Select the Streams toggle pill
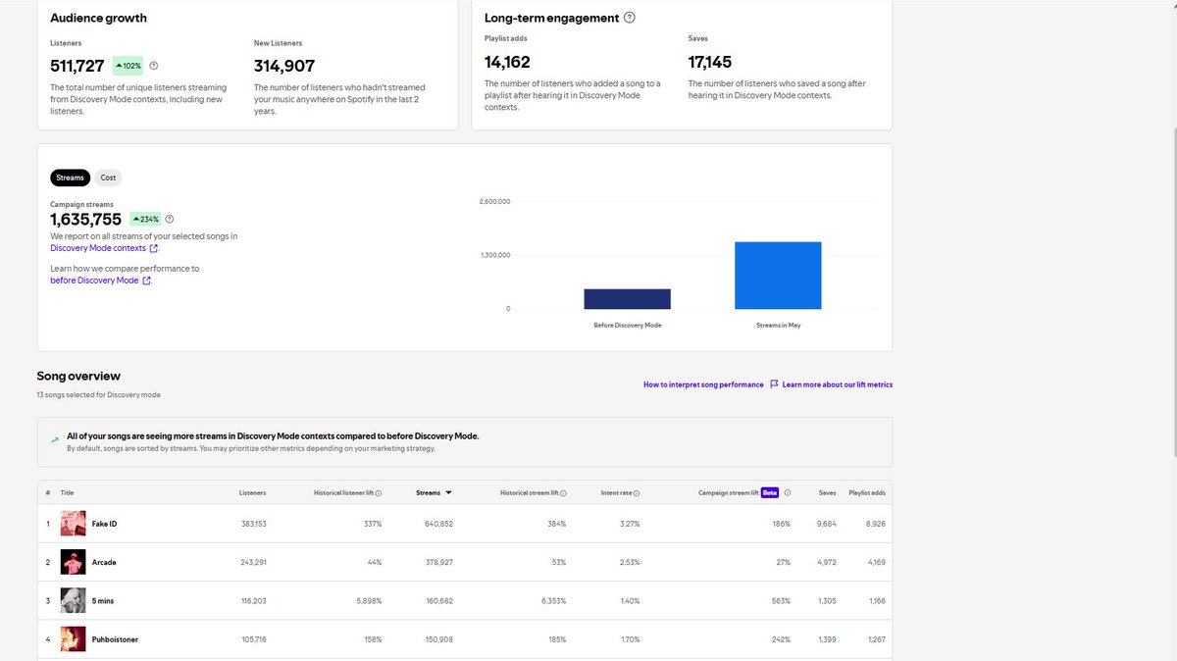The image size is (1177, 661). tap(70, 178)
